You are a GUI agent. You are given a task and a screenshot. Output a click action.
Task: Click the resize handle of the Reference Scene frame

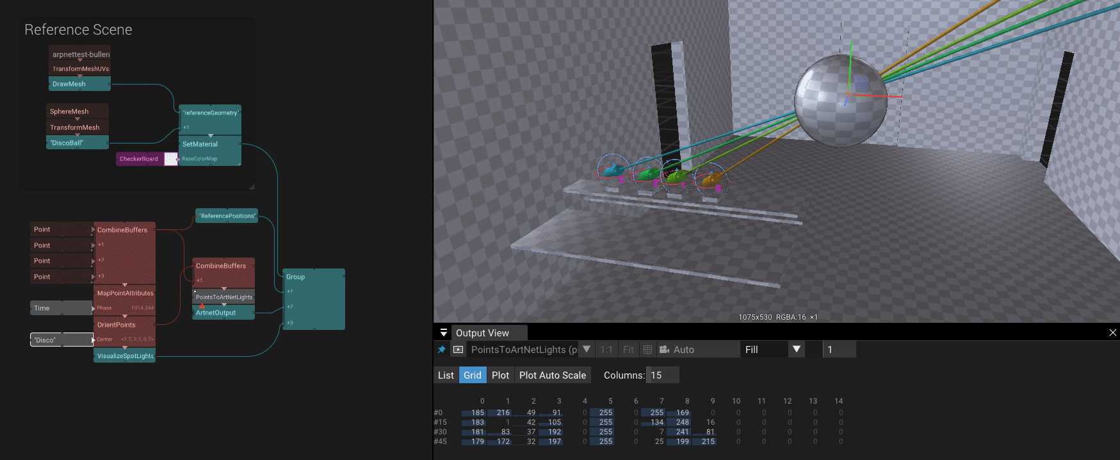pyautogui.click(x=252, y=186)
